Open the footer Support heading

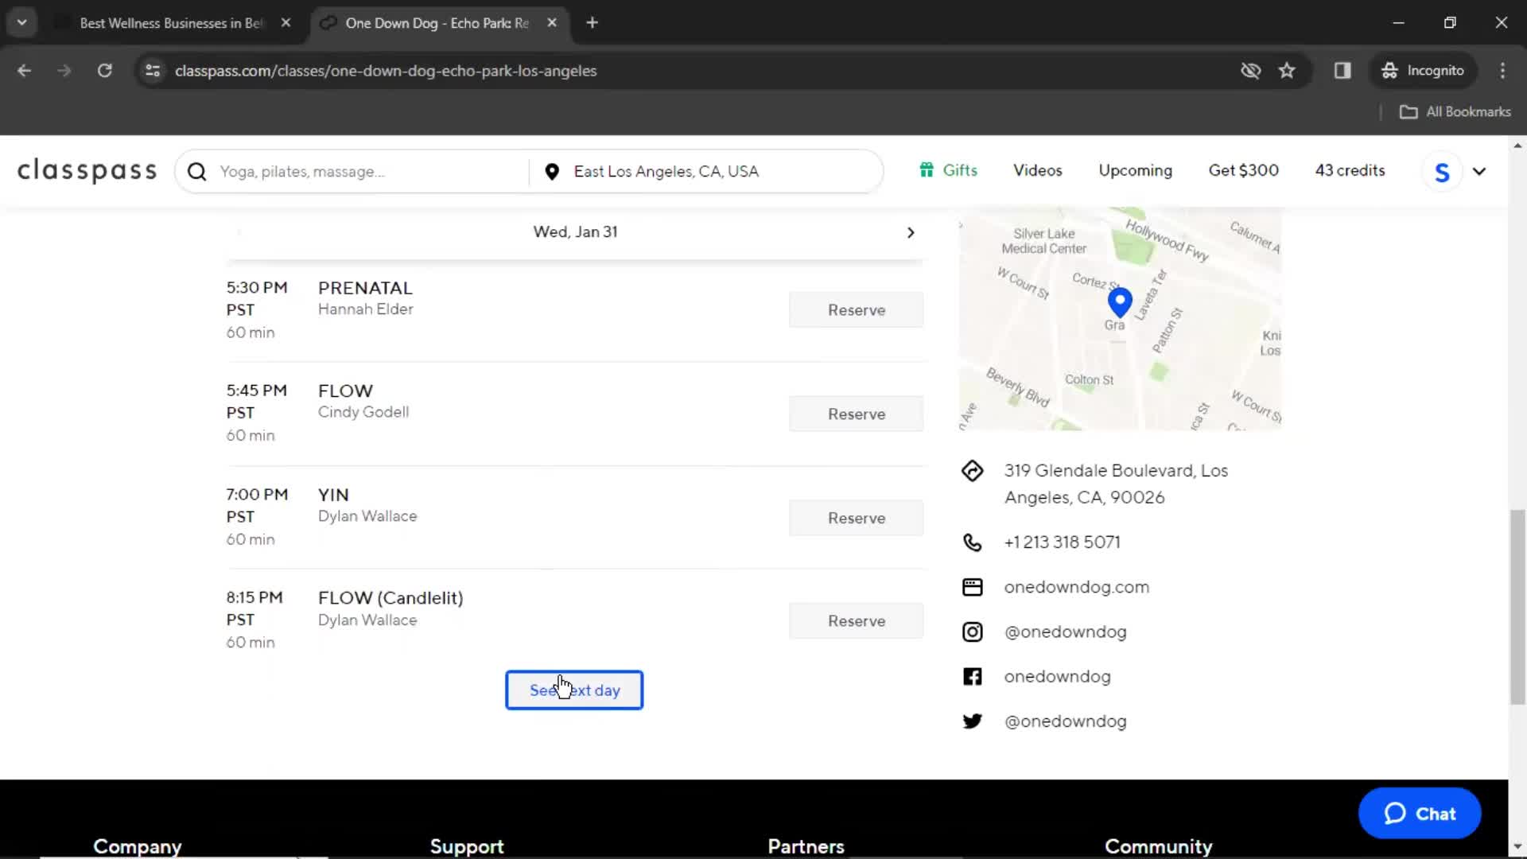point(467,846)
